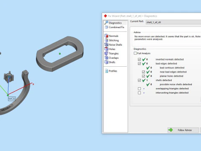201x151 pixels.
Task: Switch to the Combined Fix page
Action: (x=116, y=27)
